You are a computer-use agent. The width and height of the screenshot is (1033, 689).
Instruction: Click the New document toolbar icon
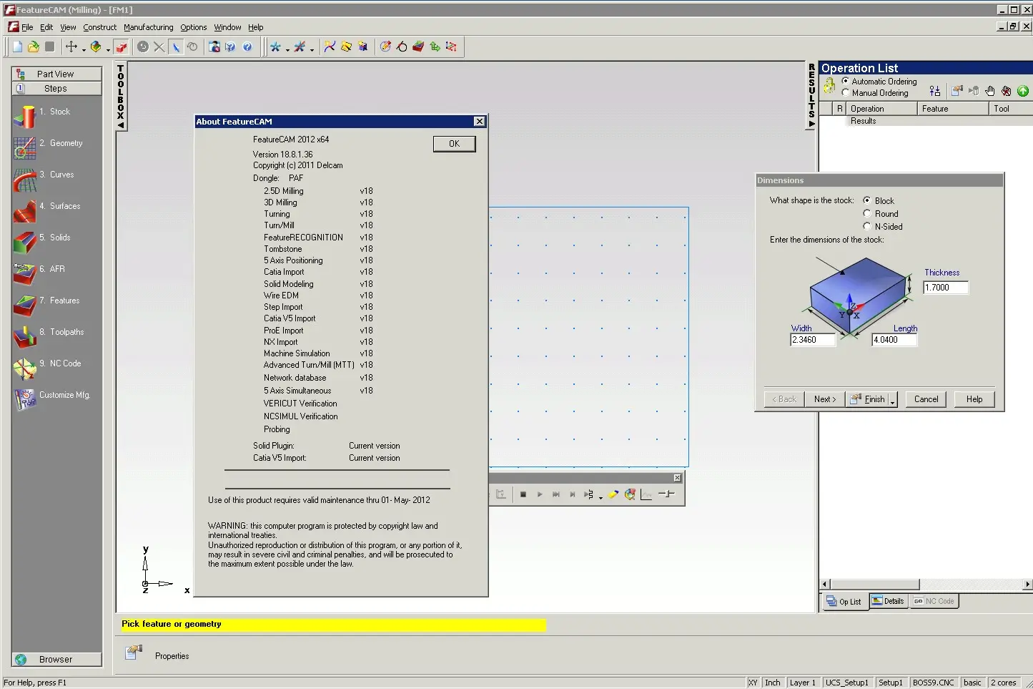click(x=17, y=47)
